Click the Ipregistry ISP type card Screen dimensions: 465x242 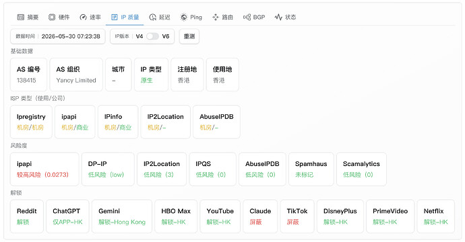(31, 122)
